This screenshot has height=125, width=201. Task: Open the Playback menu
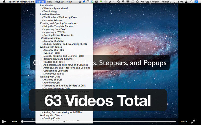click(x=59, y=2)
